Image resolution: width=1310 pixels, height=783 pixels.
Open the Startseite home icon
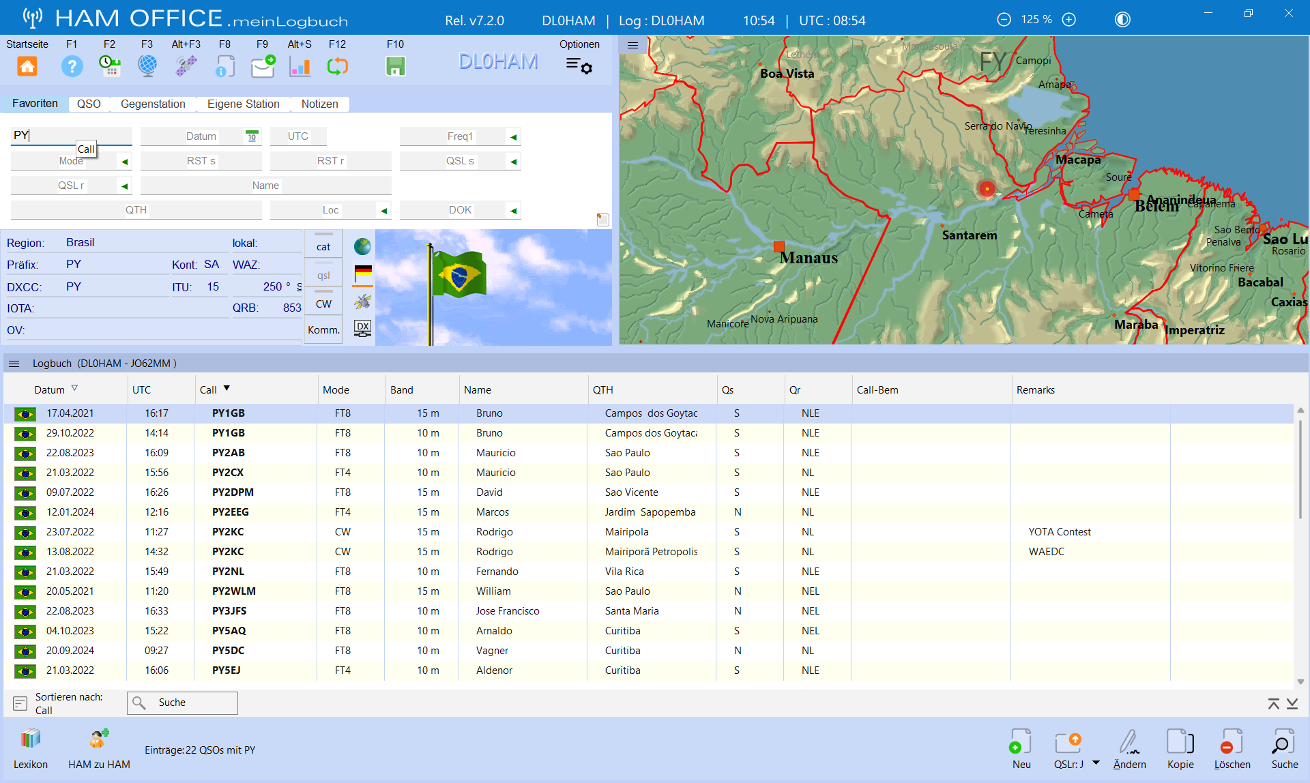[x=27, y=66]
